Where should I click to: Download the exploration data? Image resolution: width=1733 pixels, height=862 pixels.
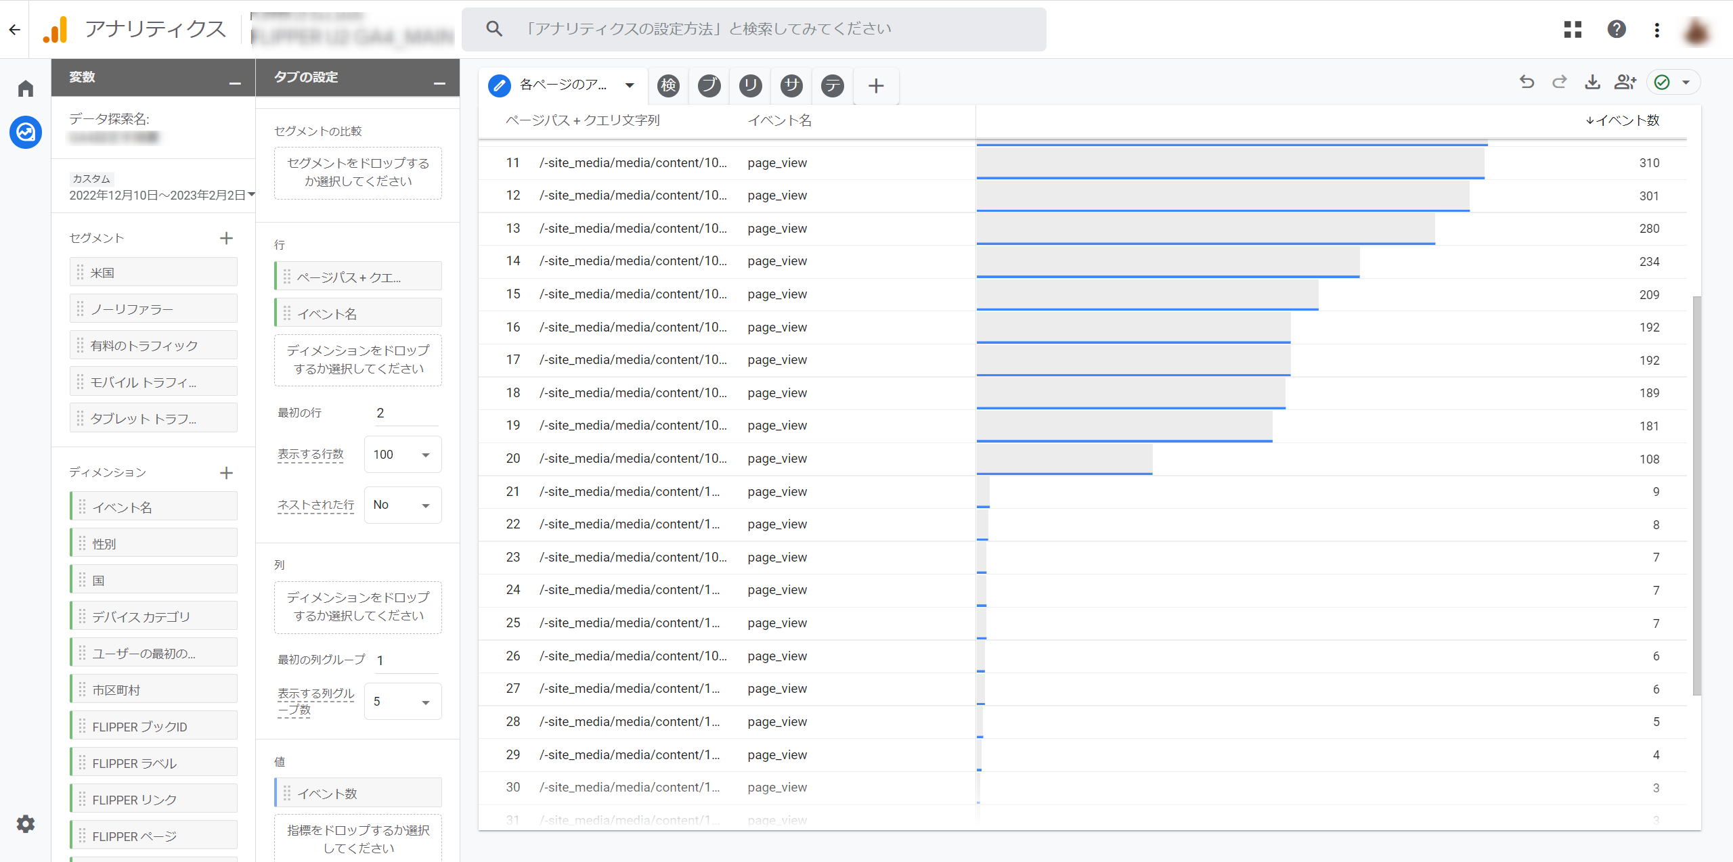point(1592,83)
